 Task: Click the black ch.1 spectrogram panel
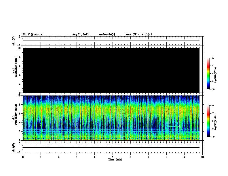click(111, 70)
